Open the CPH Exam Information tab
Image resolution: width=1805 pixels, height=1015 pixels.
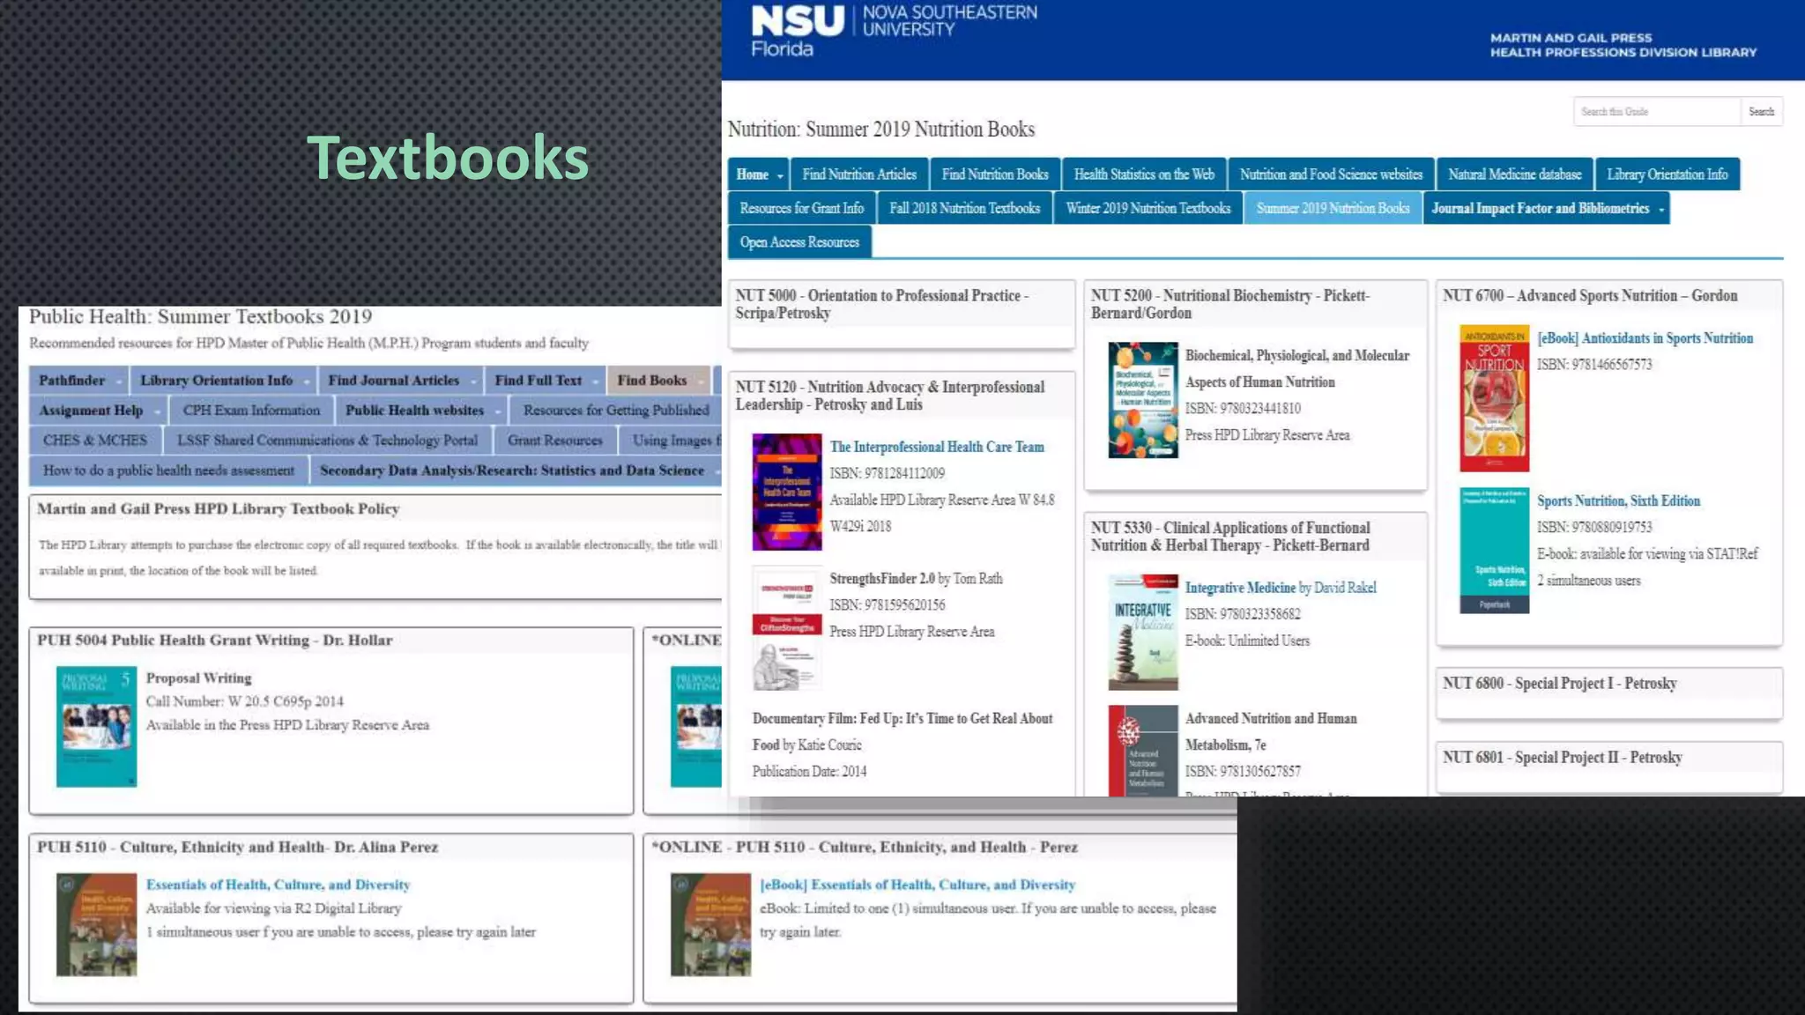tap(251, 411)
